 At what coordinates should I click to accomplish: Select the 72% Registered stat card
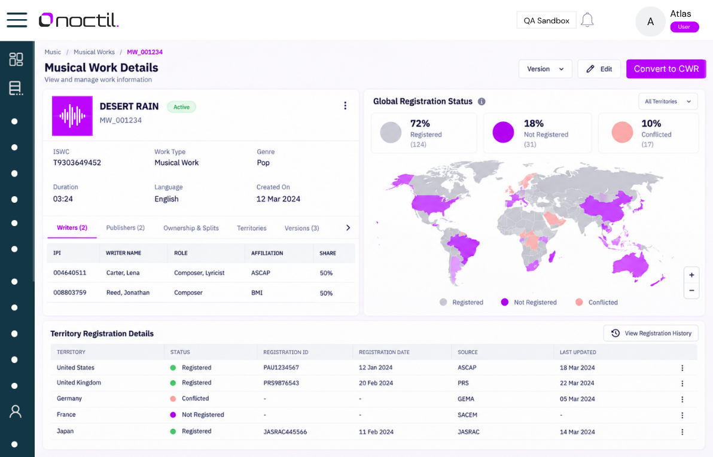pos(424,133)
